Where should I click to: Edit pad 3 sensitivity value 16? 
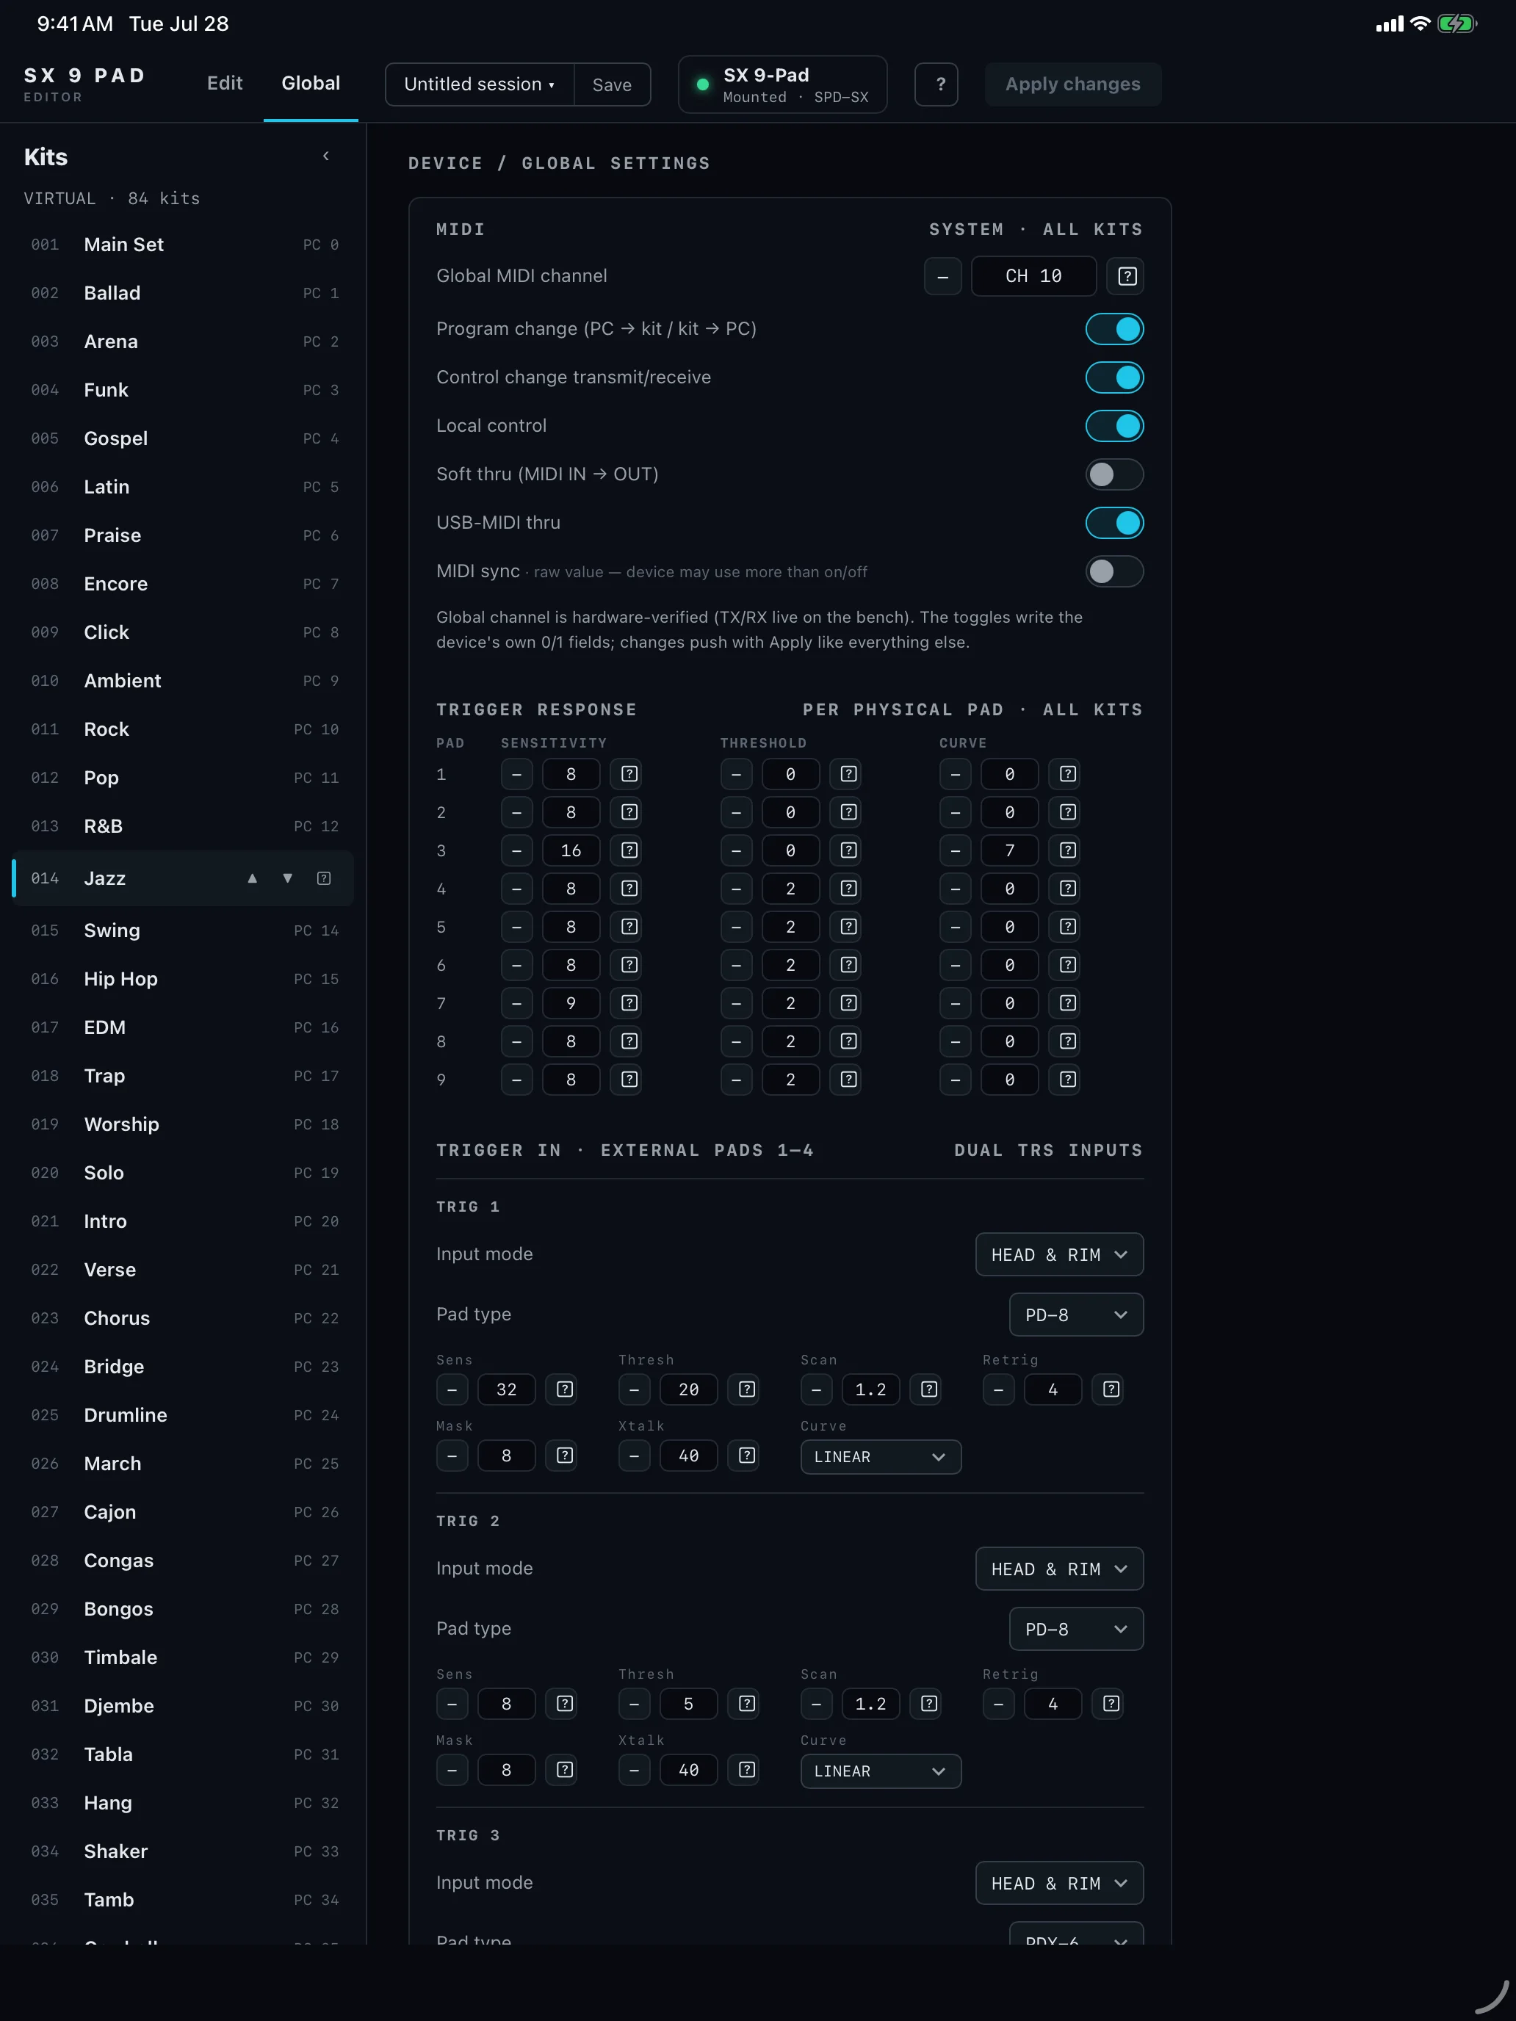pos(571,850)
